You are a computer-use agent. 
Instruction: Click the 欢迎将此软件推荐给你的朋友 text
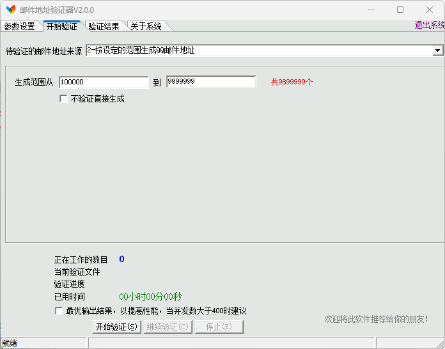[x=376, y=319]
